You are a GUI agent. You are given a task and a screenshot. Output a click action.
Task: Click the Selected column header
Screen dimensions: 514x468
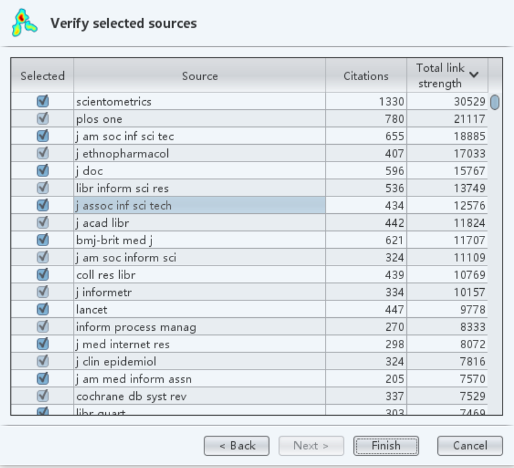tap(43, 76)
